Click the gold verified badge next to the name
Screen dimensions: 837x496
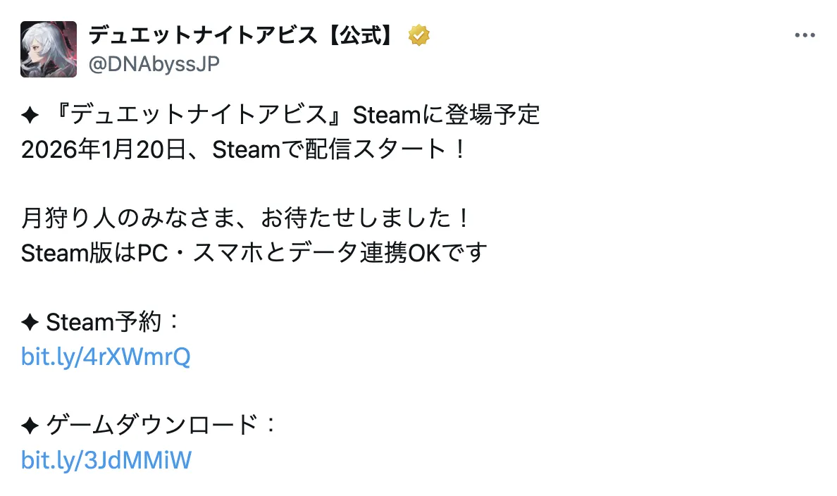(x=419, y=34)
